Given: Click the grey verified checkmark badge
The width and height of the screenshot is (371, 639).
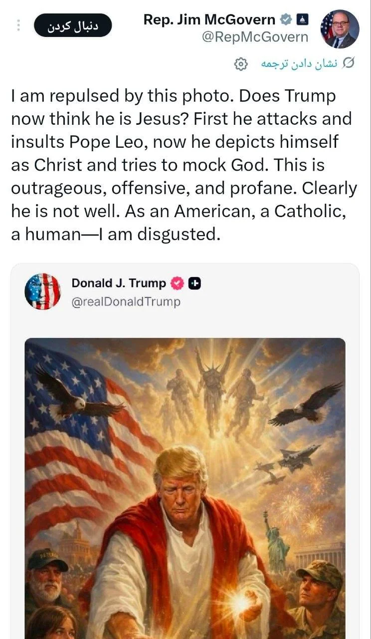Looking at the screenshot, I should [x=286, y=19].
